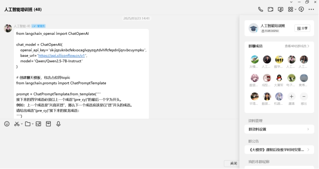Click the screen share icon
319x169 pixels.
(x=281, y=9)
